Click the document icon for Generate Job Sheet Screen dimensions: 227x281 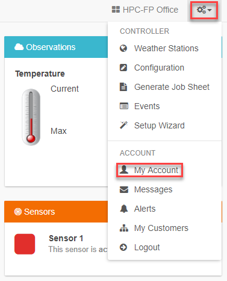coord(123,87)
